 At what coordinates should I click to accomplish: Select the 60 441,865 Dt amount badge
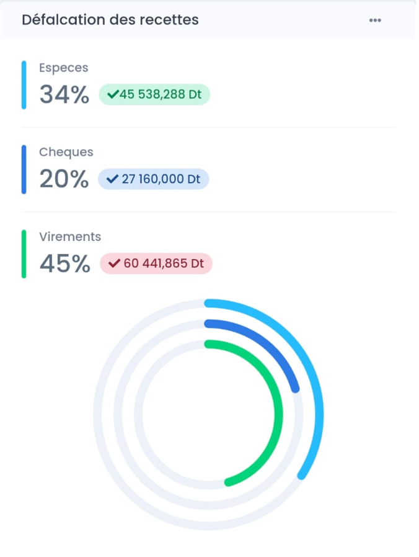coord(156,263)
